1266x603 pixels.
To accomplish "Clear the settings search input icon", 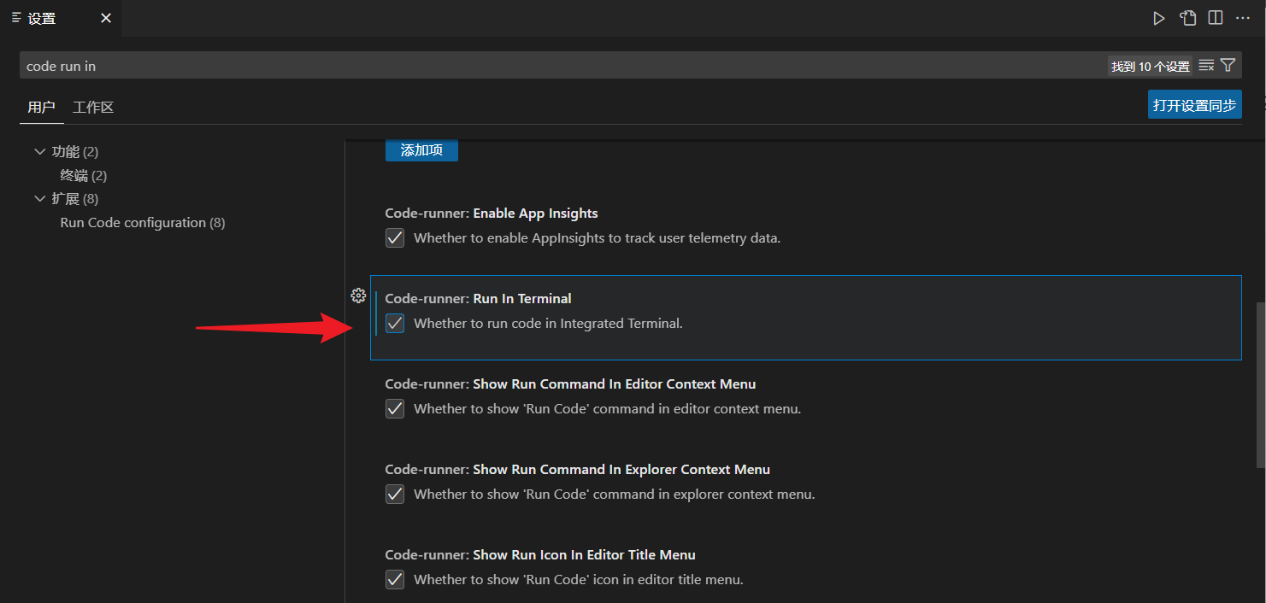I will [x=1206, y=65].
